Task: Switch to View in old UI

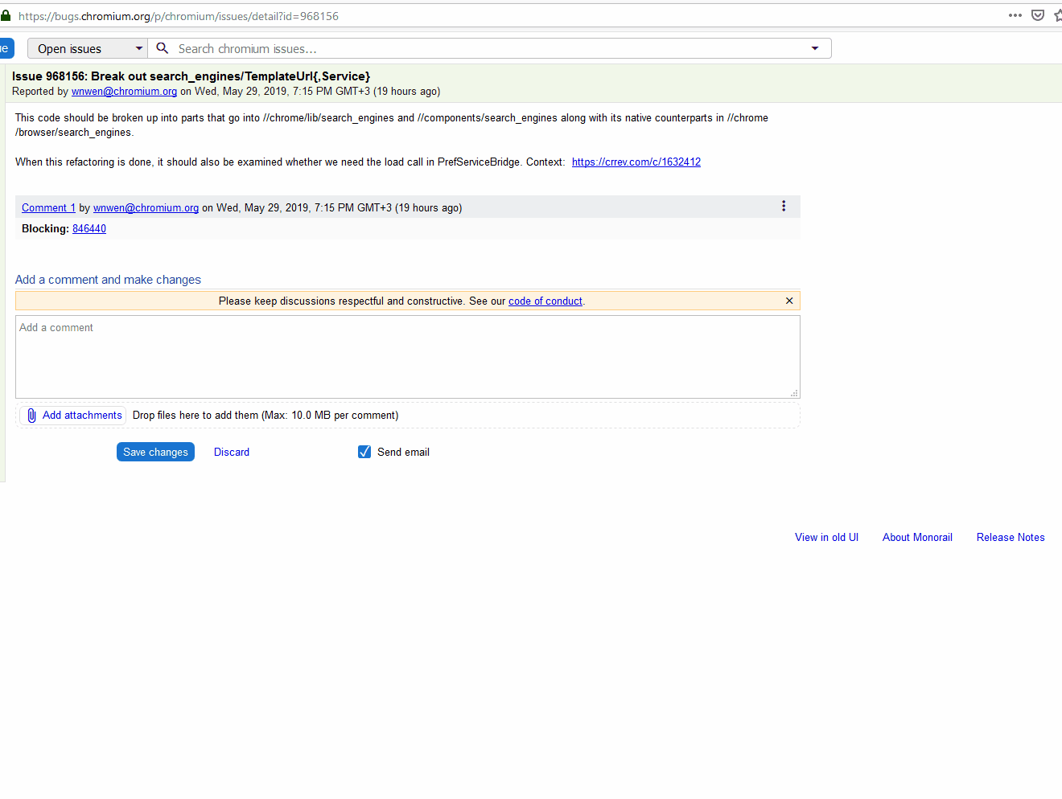Action: coord(826,537)
